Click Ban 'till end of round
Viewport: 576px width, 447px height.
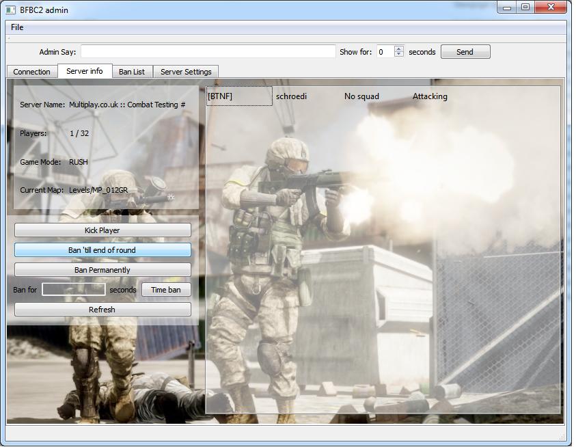coord(102,250)
